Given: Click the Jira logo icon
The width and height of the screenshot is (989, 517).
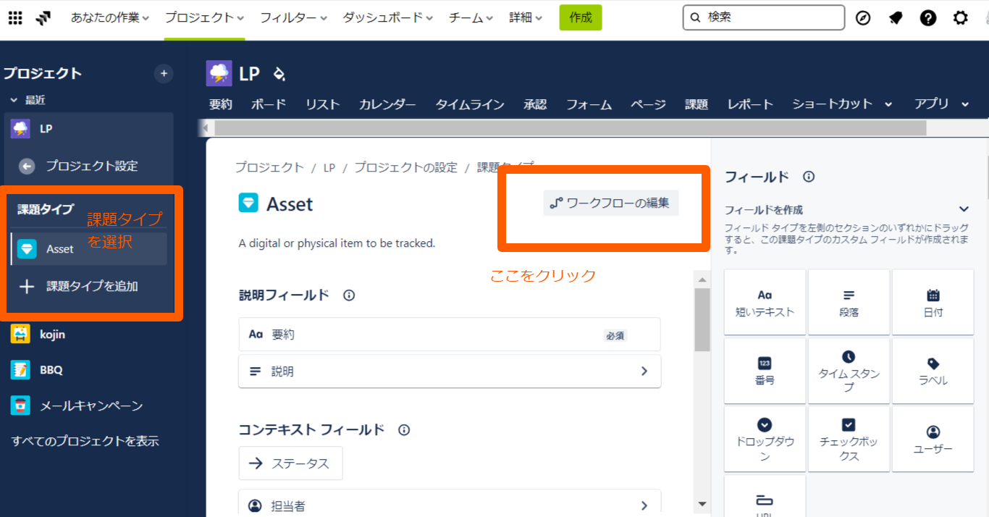Looking at the screenshot, I should click(43, 18).
